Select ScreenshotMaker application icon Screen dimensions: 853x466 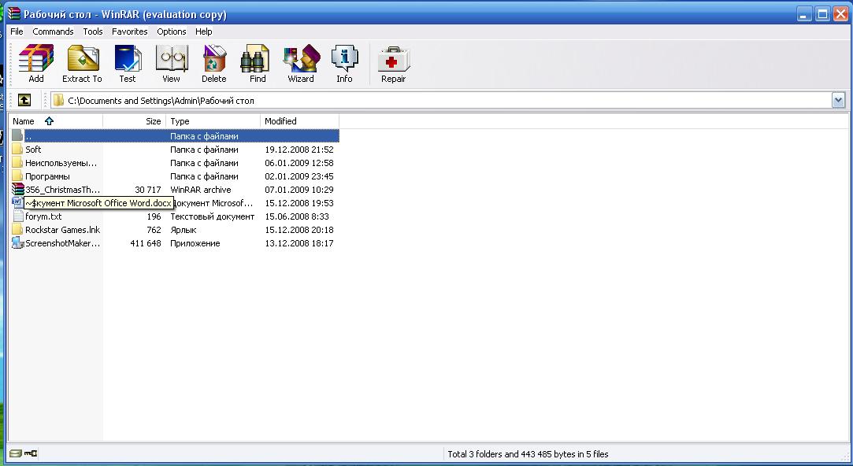coord(18,242)
